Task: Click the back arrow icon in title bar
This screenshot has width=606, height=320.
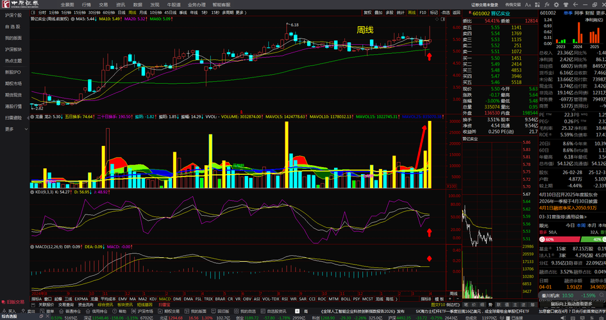Action: coord(575,4)
